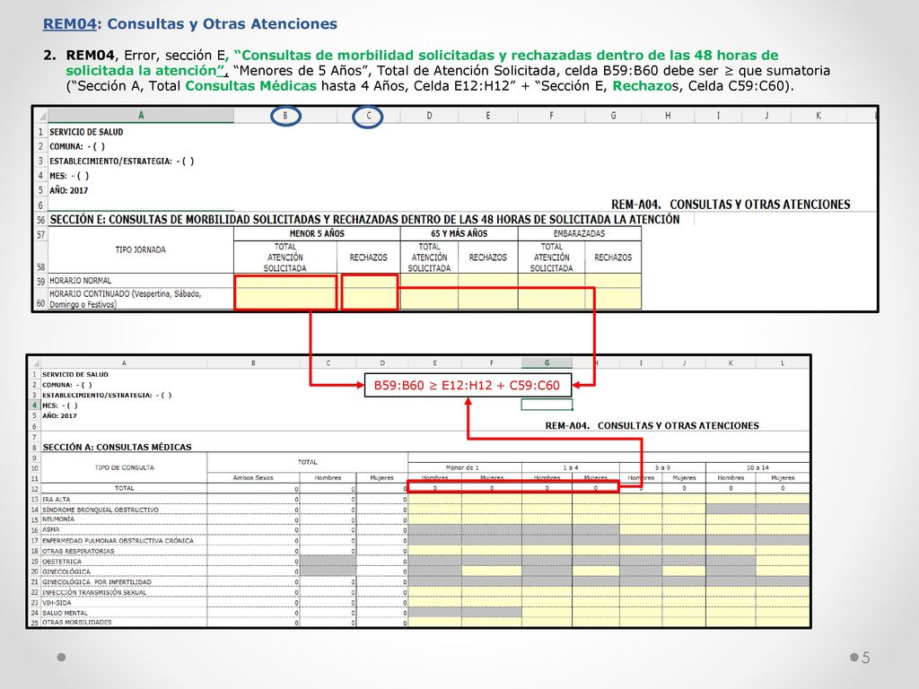Image resolution: width=919 pixels, height=689 pixels.
Task: Click 'INFECCIÓN TRANSMISIÓN SEXUAL' row label
Action: (x=94, y=592)
